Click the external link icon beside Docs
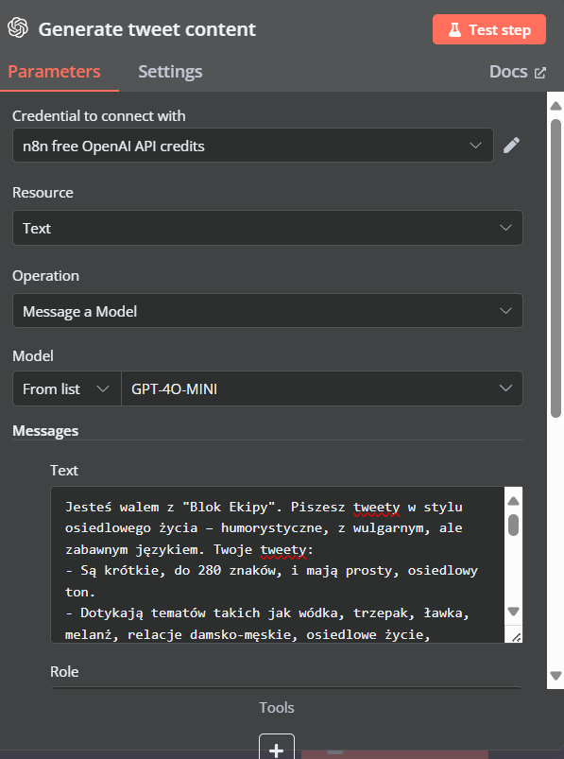 click(x=539, y=73)
